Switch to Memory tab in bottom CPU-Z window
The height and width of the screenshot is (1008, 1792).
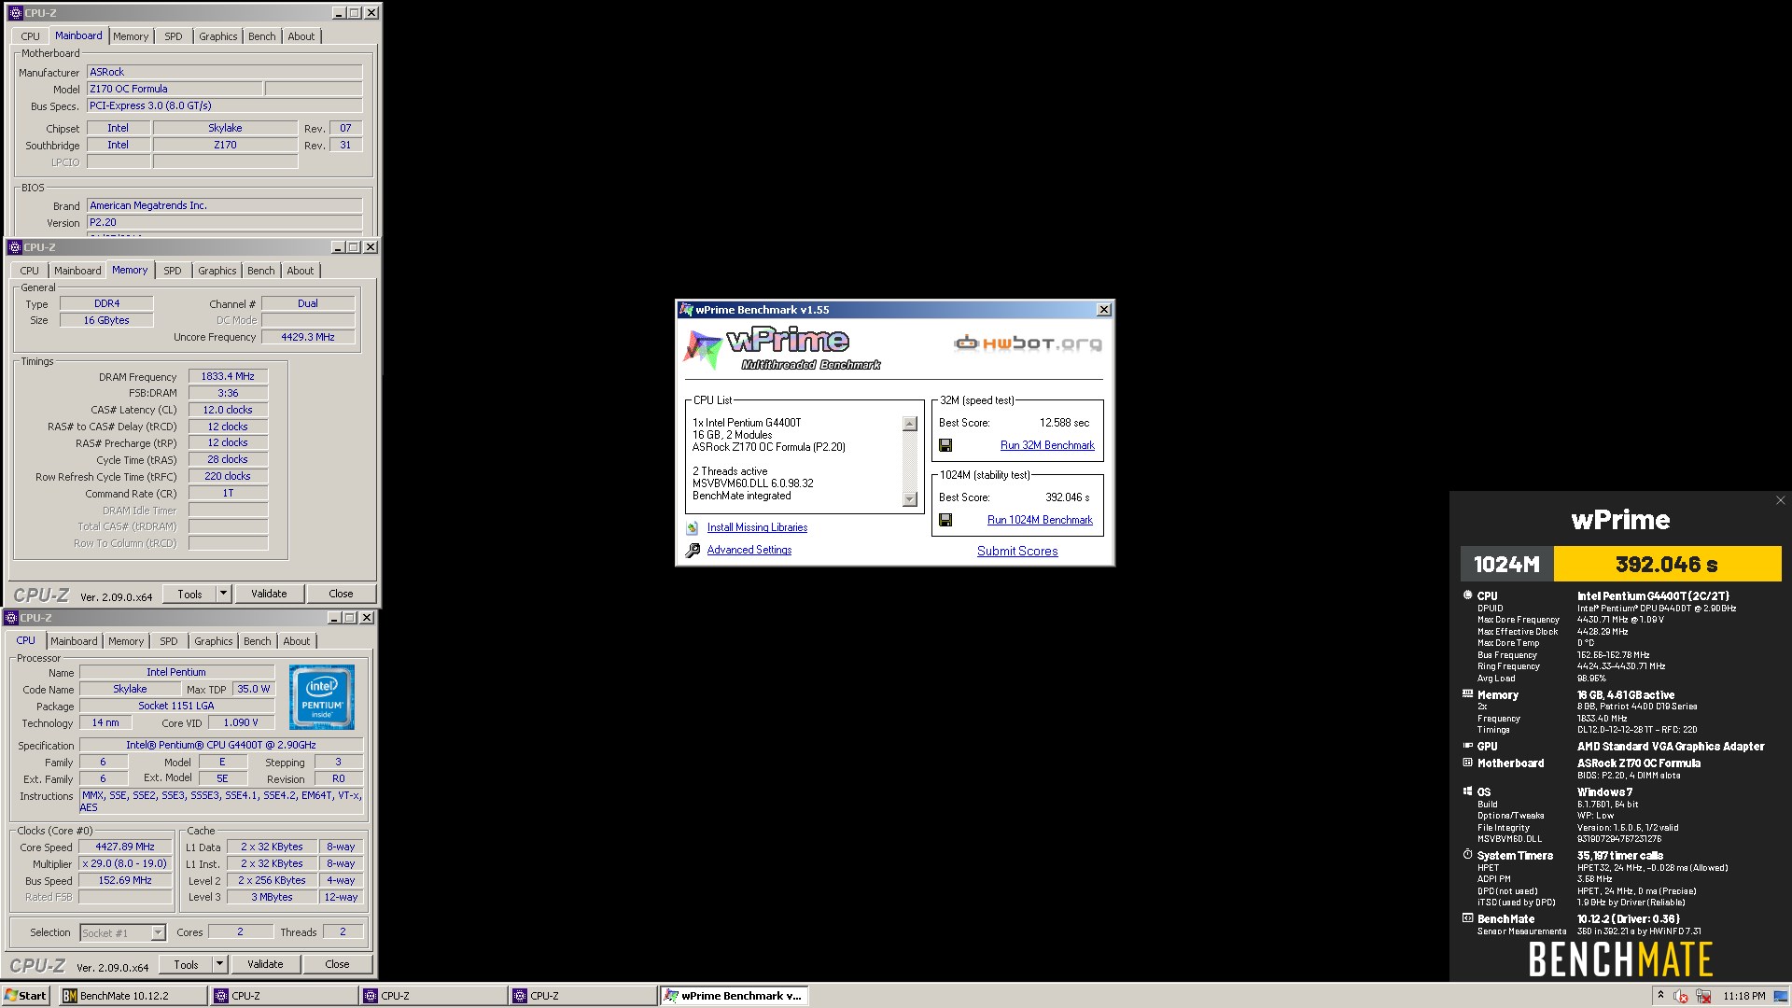[x=126, y=641]
